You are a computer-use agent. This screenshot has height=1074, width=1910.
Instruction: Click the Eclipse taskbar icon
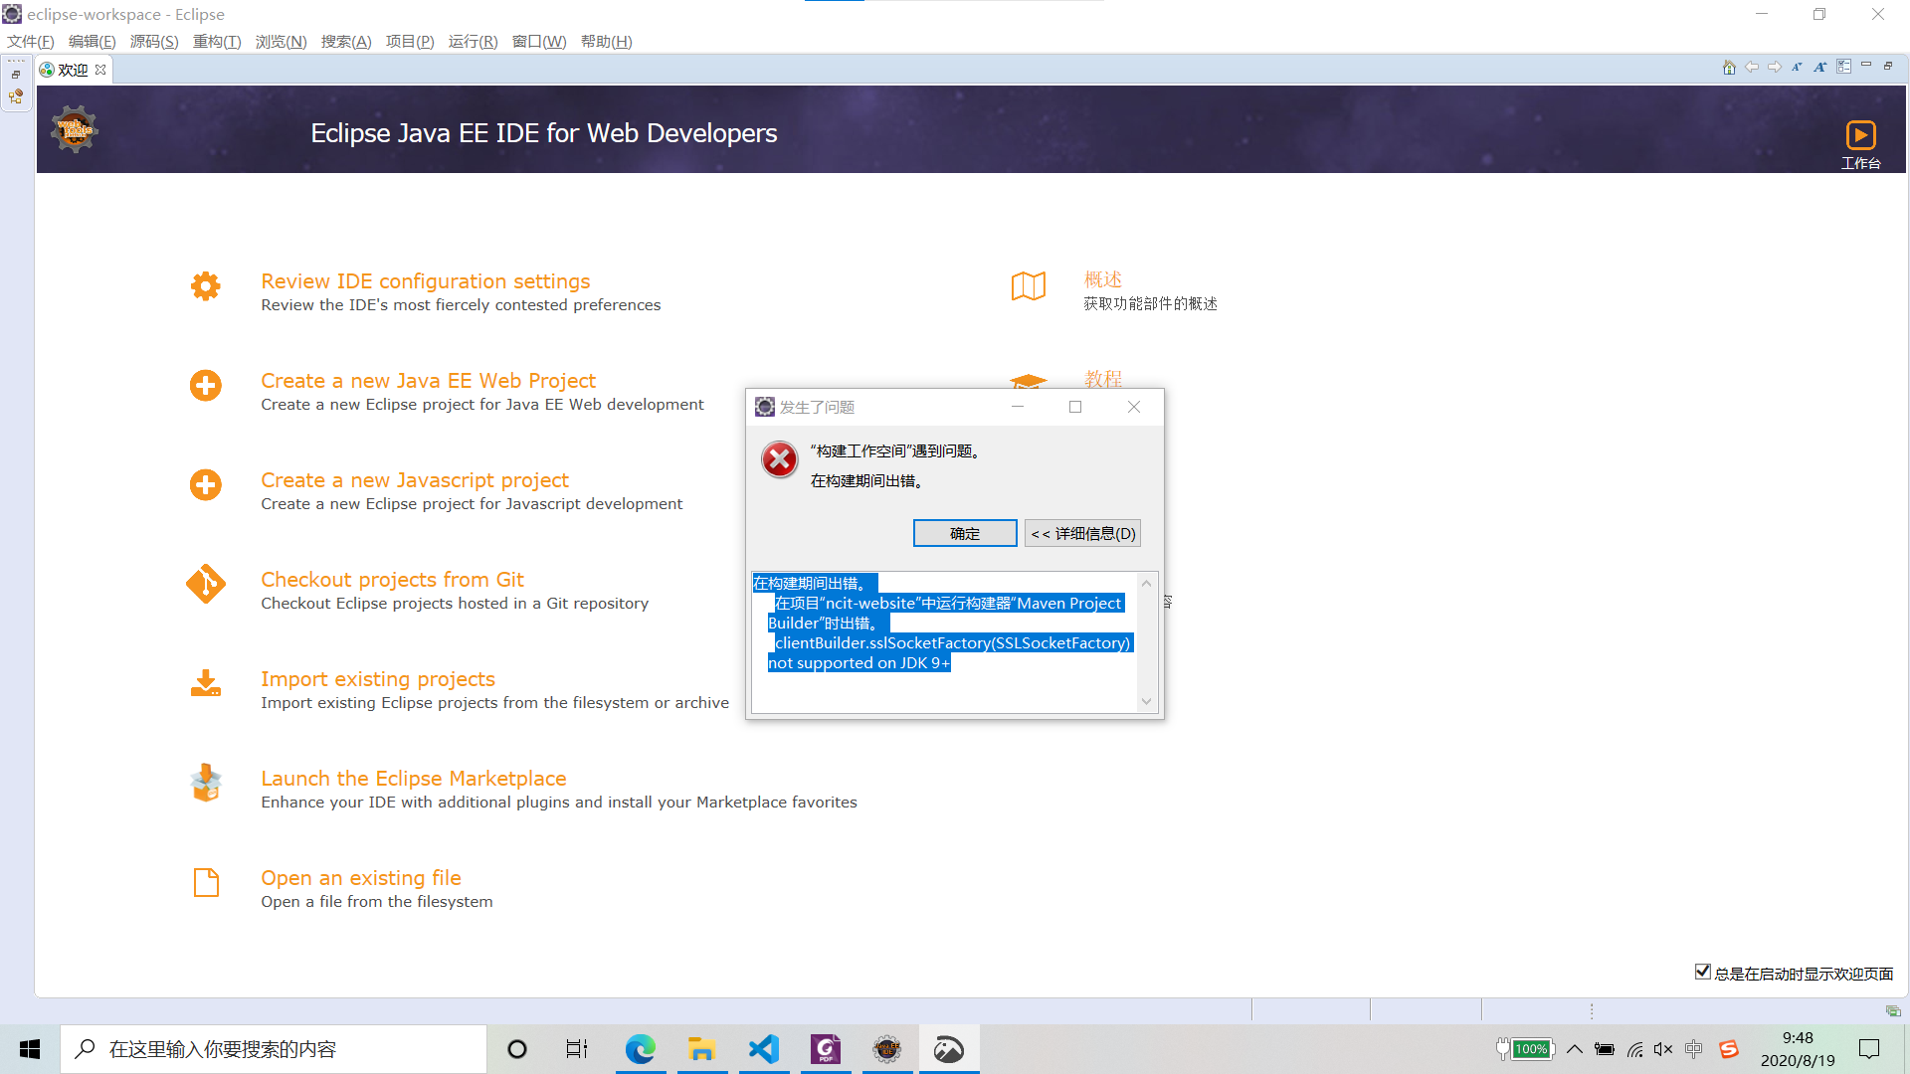(x=887, y=1049)
